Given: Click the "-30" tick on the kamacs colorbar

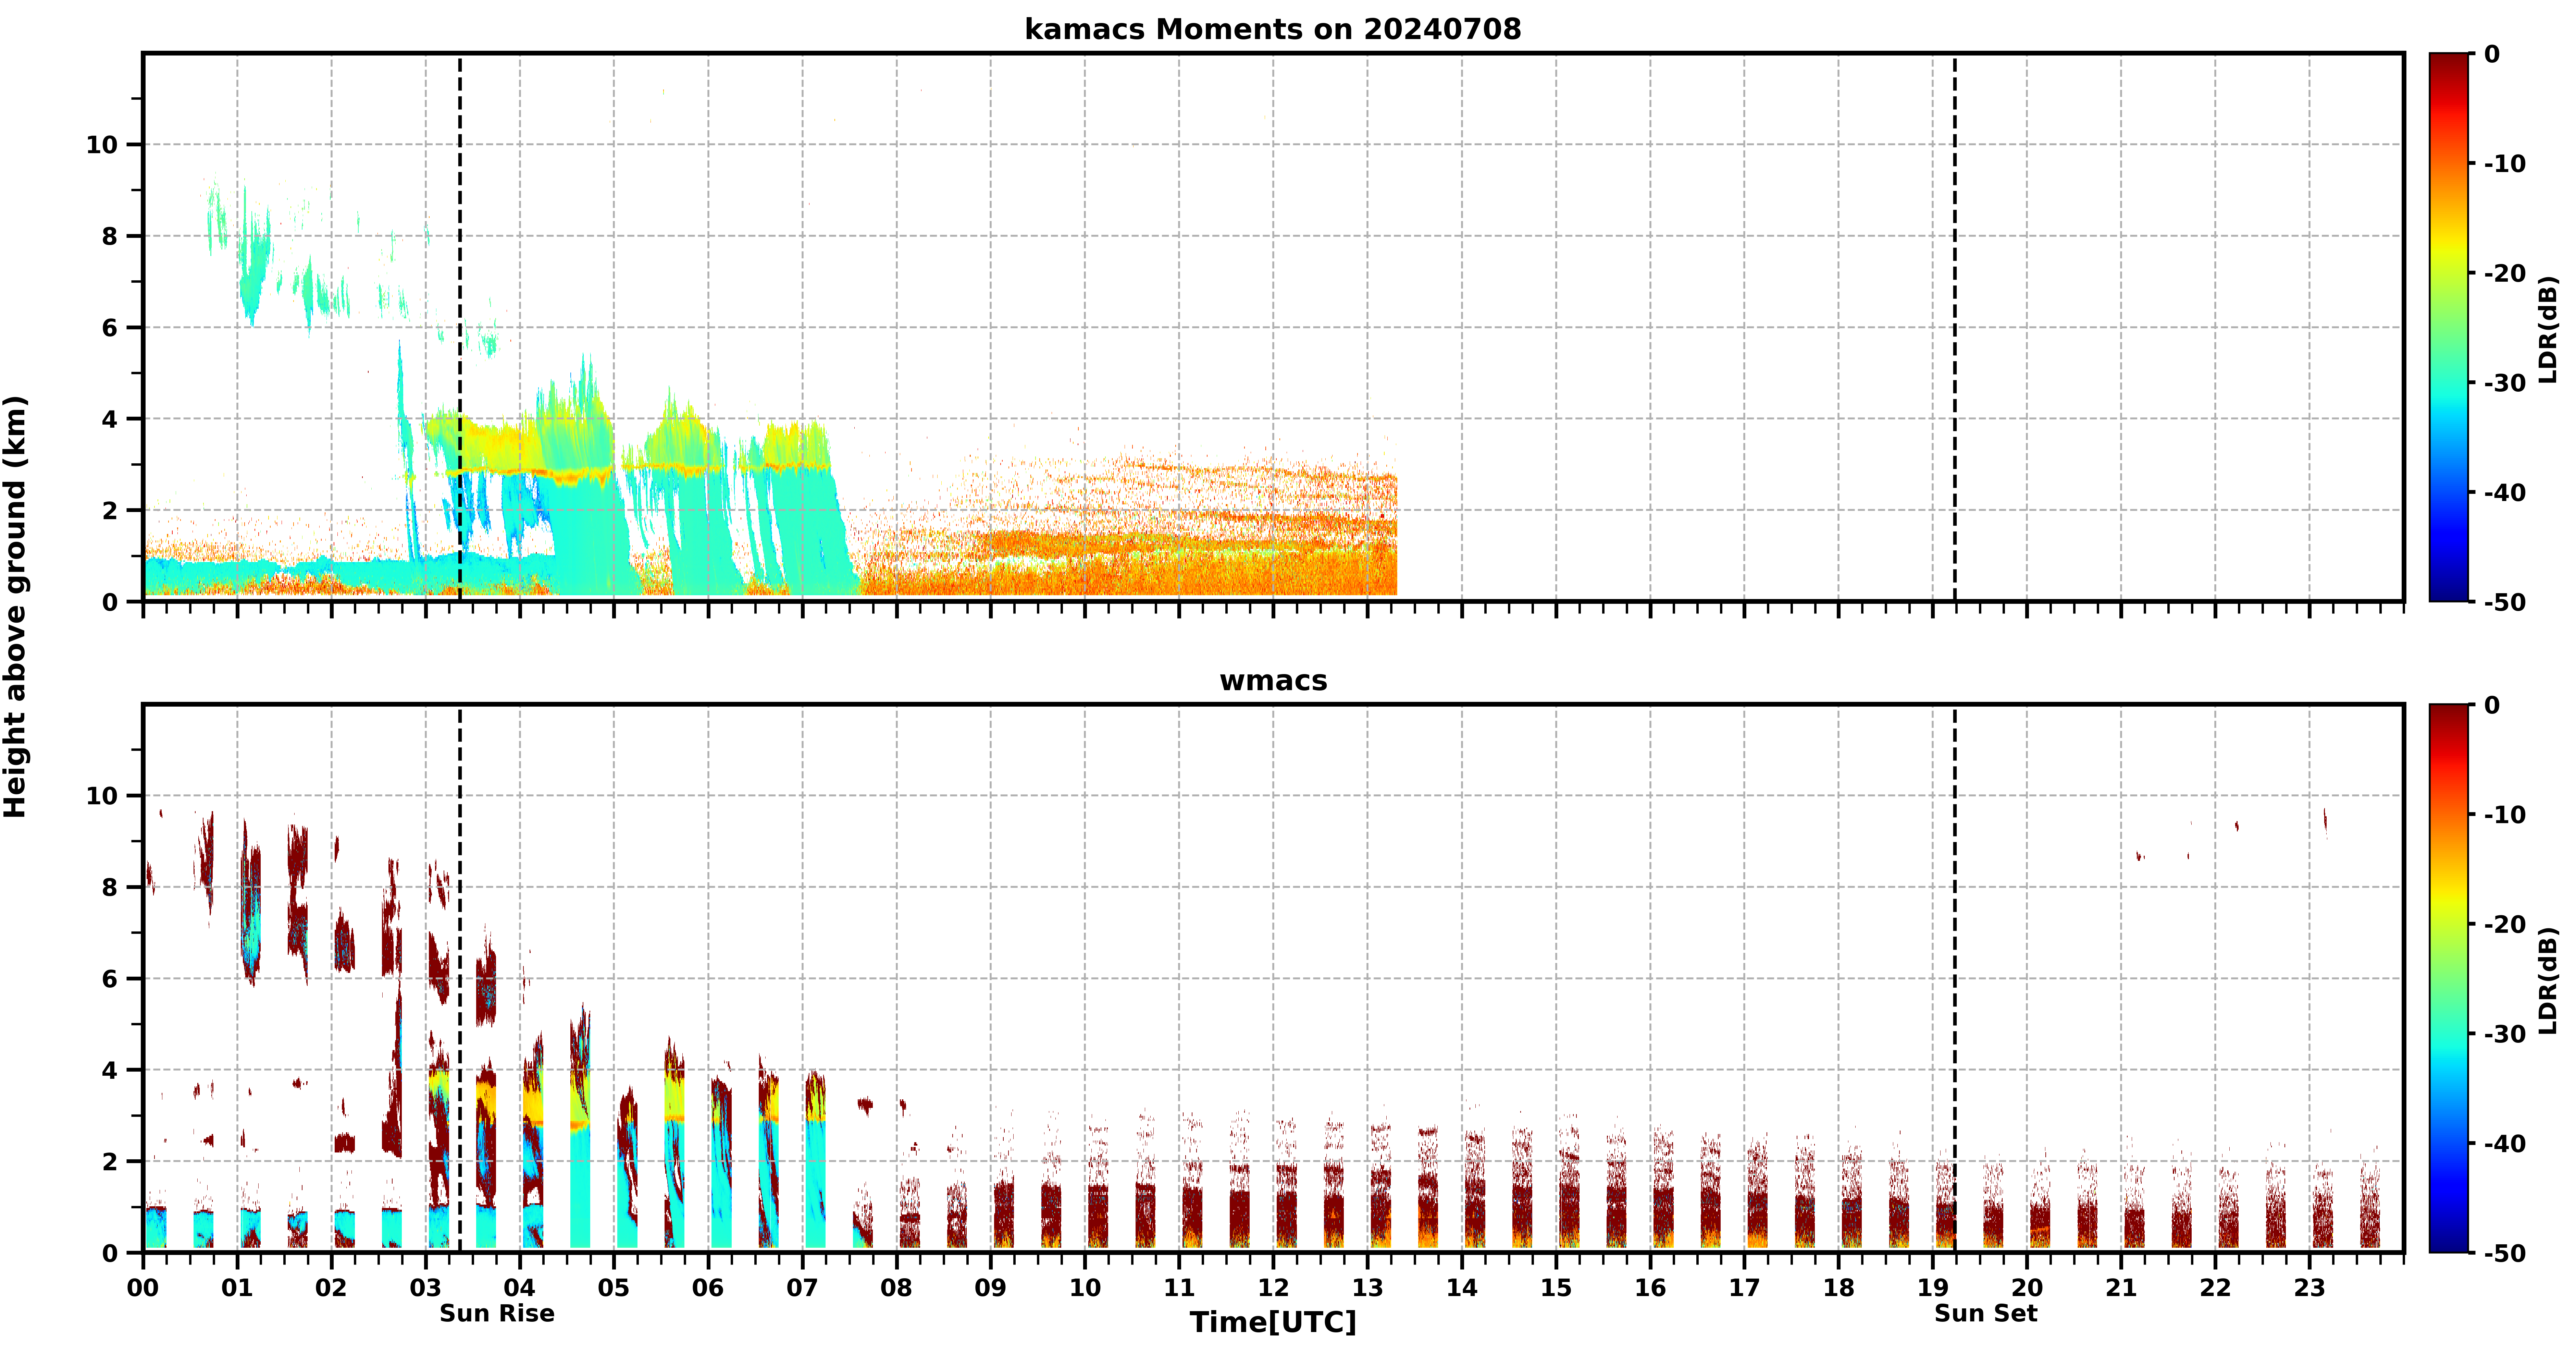Looking at the screenshot, I should 2505,382.
